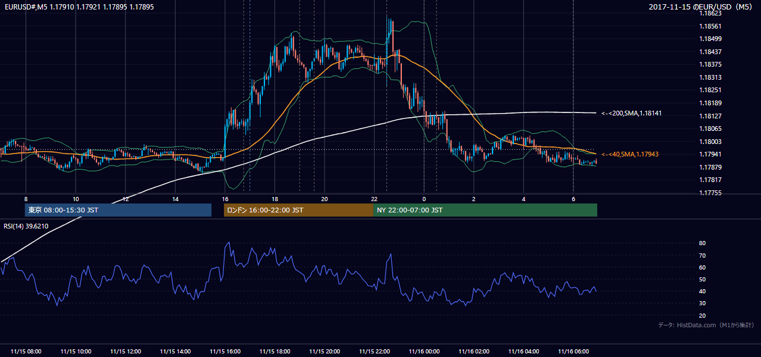Click the 1.18437 price axis label

click(x=711, y=52)
